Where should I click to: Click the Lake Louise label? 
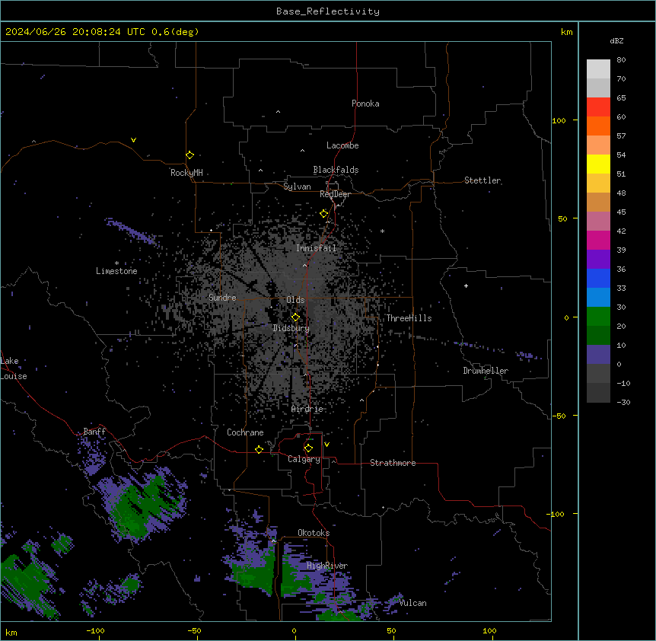click(14, 368)
